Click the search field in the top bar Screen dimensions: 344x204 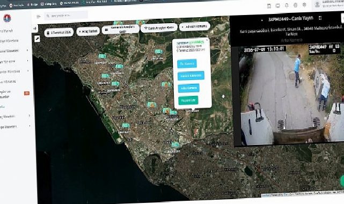coord(66,16)
